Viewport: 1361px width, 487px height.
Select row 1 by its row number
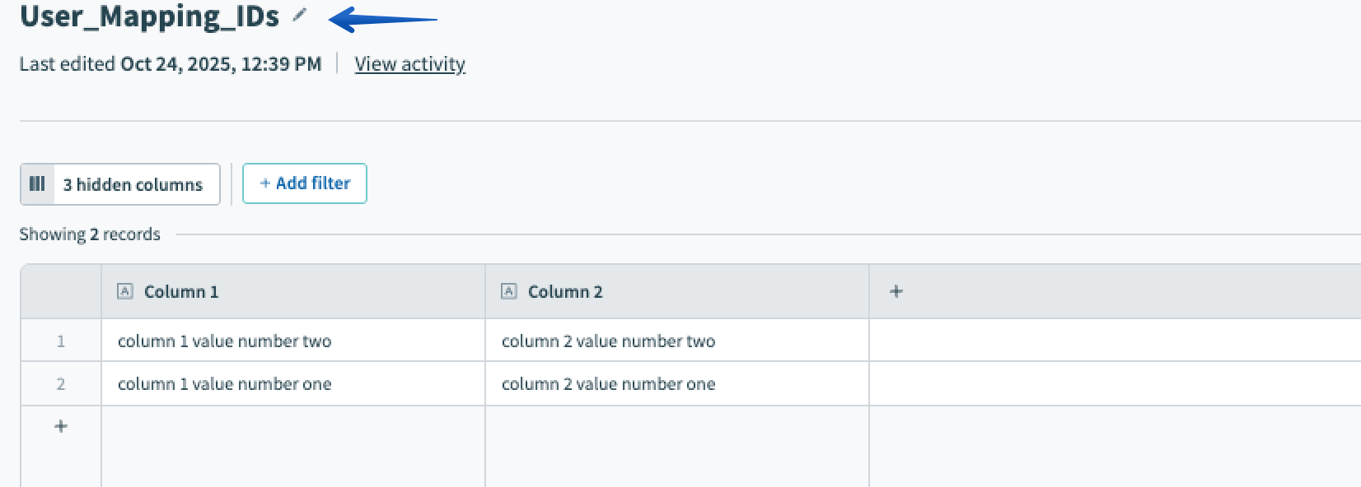tap(60, 341)
